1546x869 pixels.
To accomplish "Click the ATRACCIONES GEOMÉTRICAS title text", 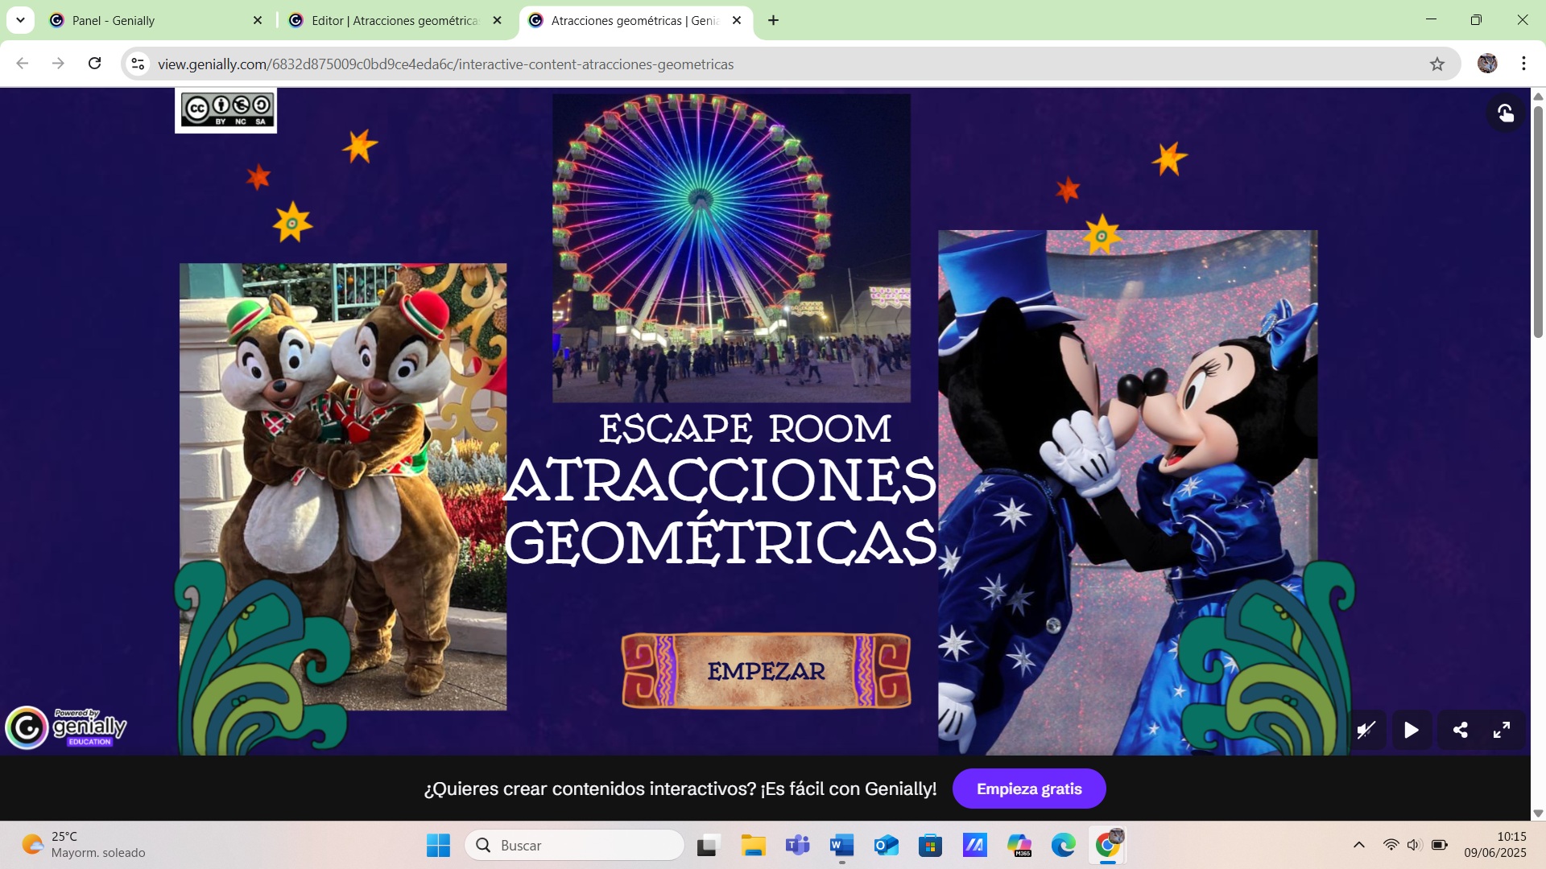I will coord(721,511).
